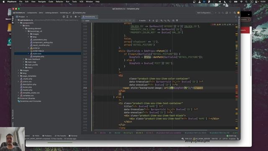Select header.php file
The width and height of the screenshot is (268, 151).
[x=26, y=90]
